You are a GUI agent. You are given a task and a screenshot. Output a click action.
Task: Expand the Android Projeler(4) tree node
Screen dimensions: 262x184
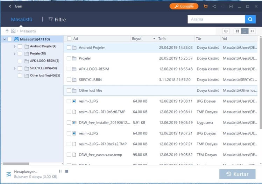click(14, 46)
